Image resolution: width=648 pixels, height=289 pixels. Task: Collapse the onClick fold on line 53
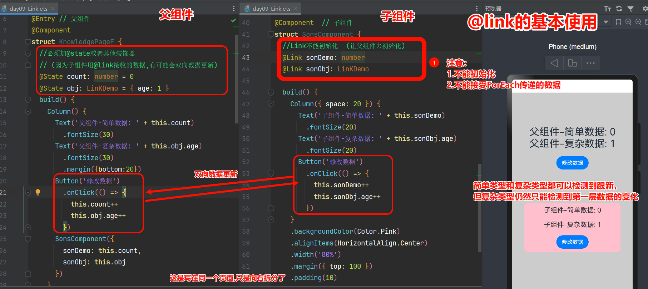pos(271,174)
